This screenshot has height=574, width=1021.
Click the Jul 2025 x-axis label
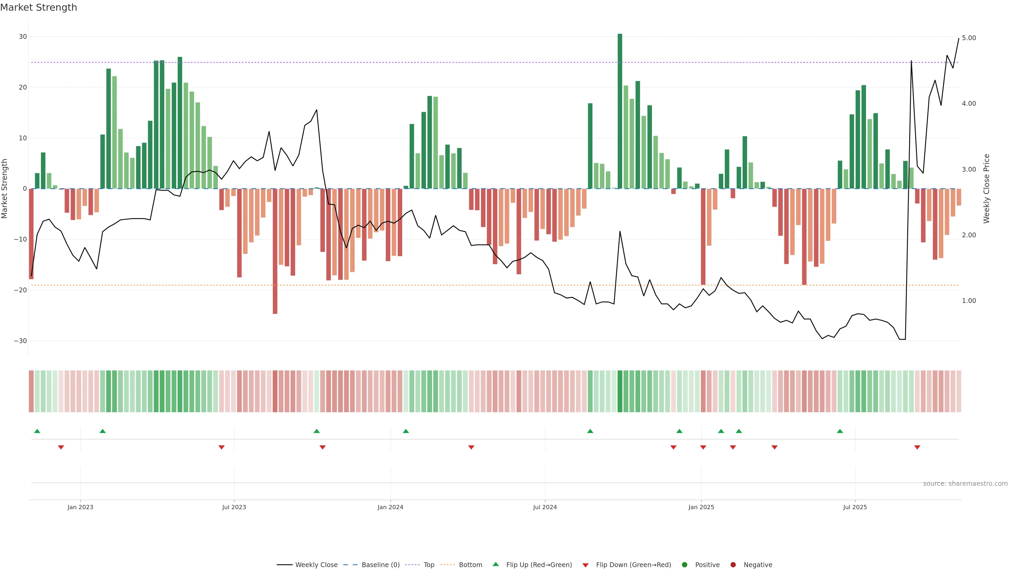point(855,507)
